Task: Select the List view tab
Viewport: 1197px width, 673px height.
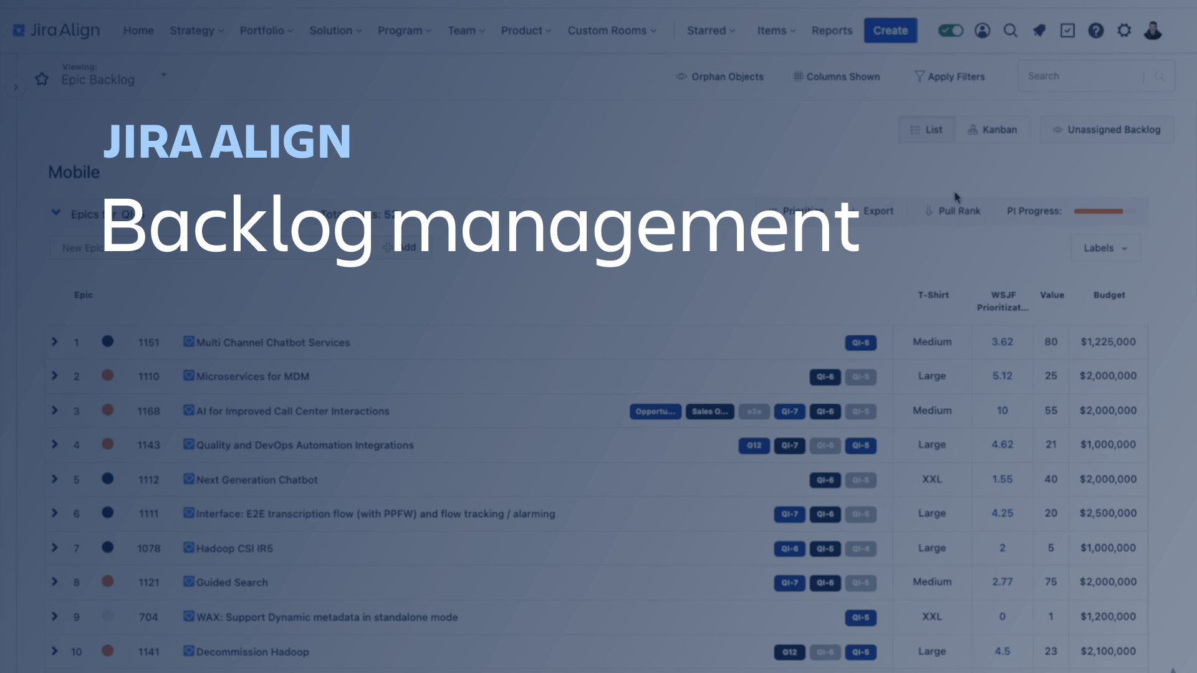Action: click(x=926, y=130)
